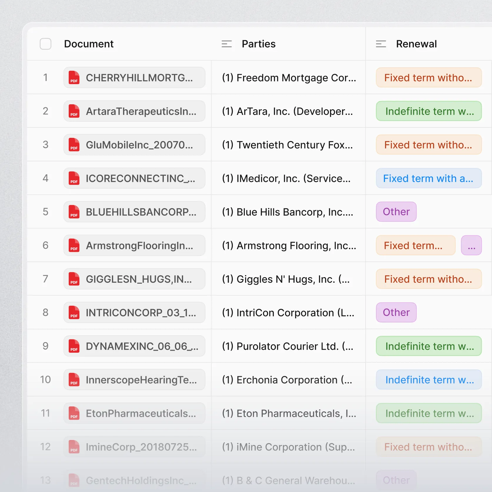
Task: Click the orange Fixed term tag in GIGGLESN_HUGS row
Action: [x=429, y=279]
